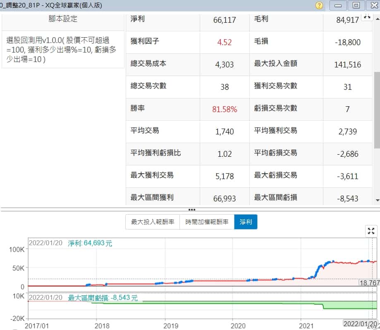Select the 勝率 value 81.58%
380x330 pixels.
[225, 109]
